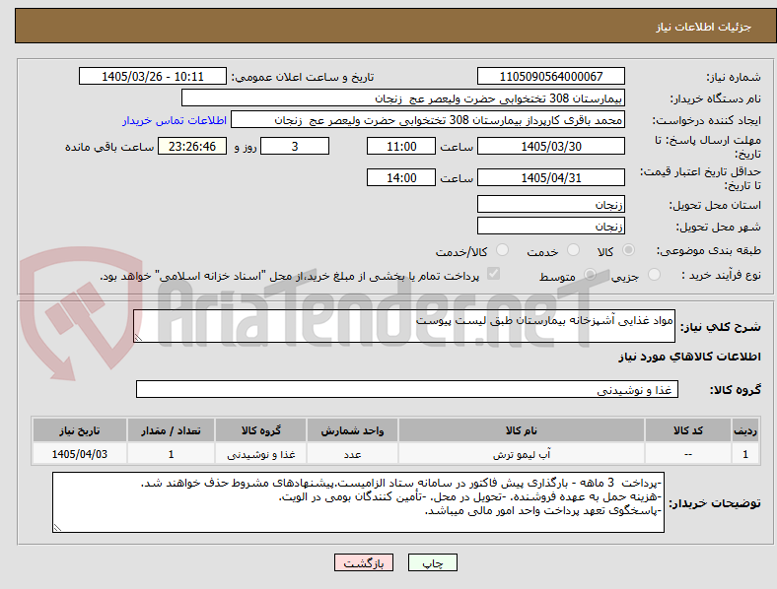Click the عدد unit cell
Viewport: 777px width, 589px height.
pos(352,454)
